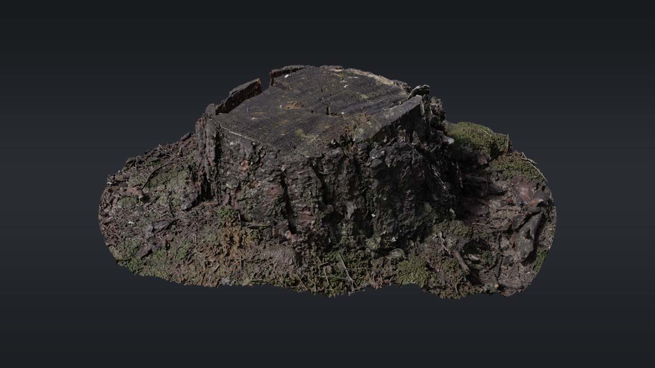Viewport: 655px width, 368px height.
Task: Click the small hollow on the stump's cut surface
Action: (x=295, y=105)
